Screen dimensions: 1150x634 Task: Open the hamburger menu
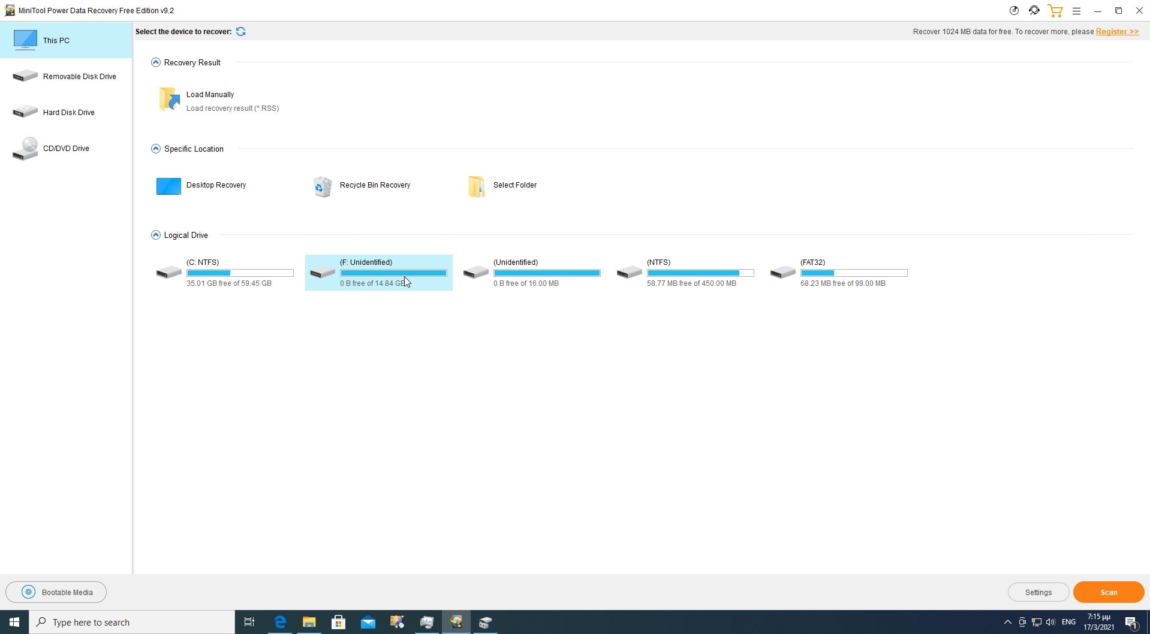1077,10
